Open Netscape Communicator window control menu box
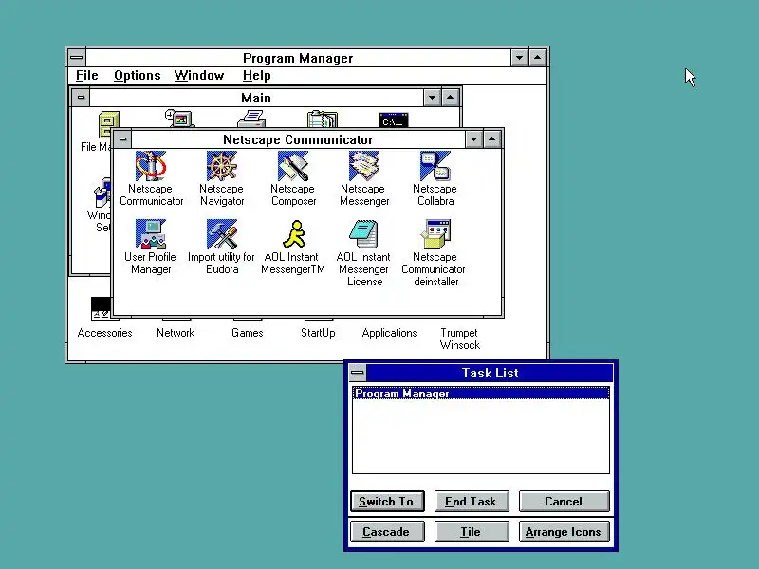Viewport: 759px width, 569px height. click(x=122, y=139)
